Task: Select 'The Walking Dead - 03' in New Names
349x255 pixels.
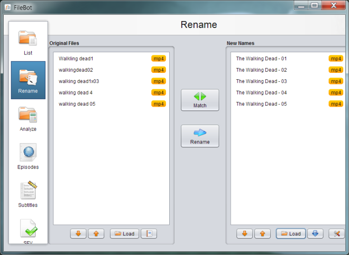Action: coord(261,81)
